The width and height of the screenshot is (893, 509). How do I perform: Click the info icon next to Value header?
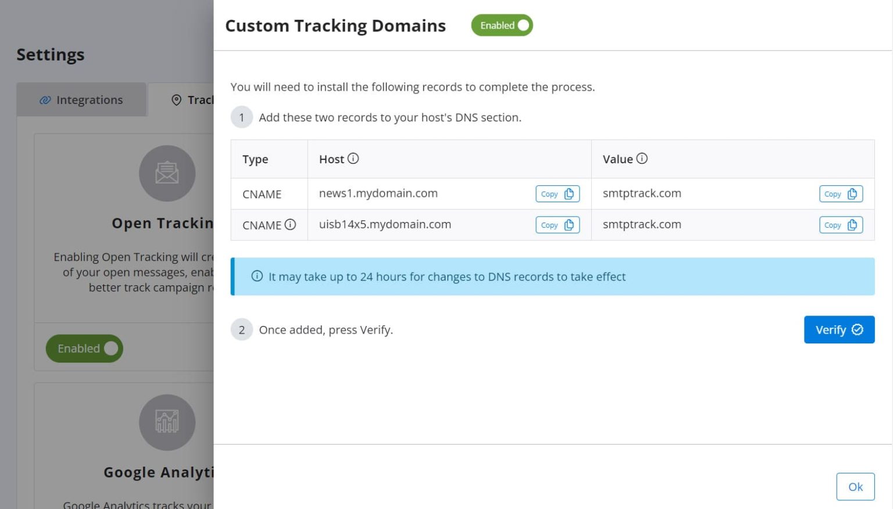point(642,158)
